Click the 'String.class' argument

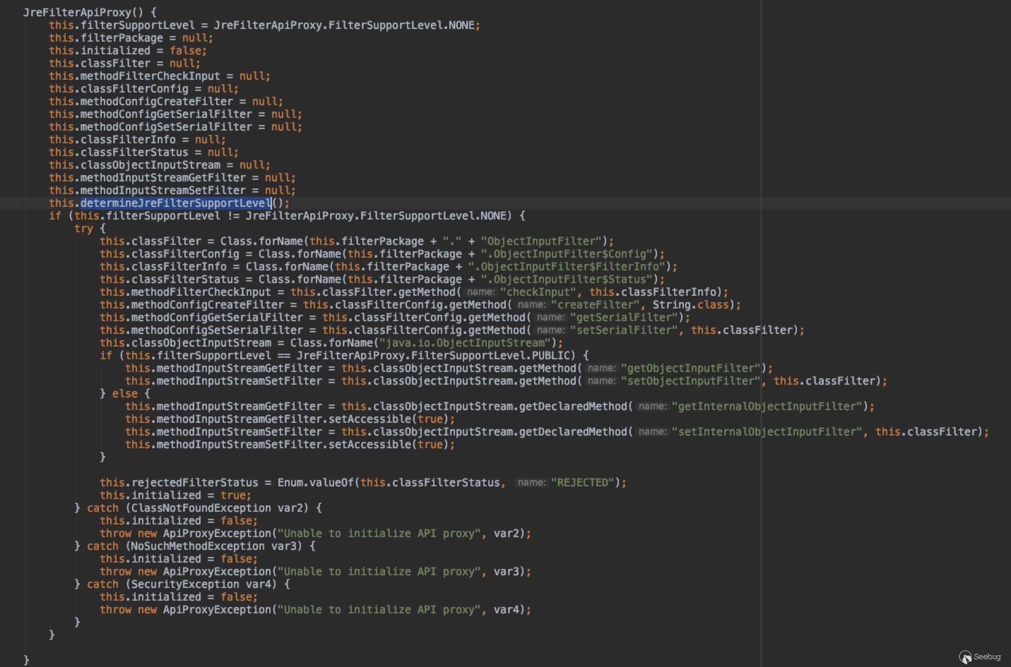pyautogui.click(x=691, y=305)
